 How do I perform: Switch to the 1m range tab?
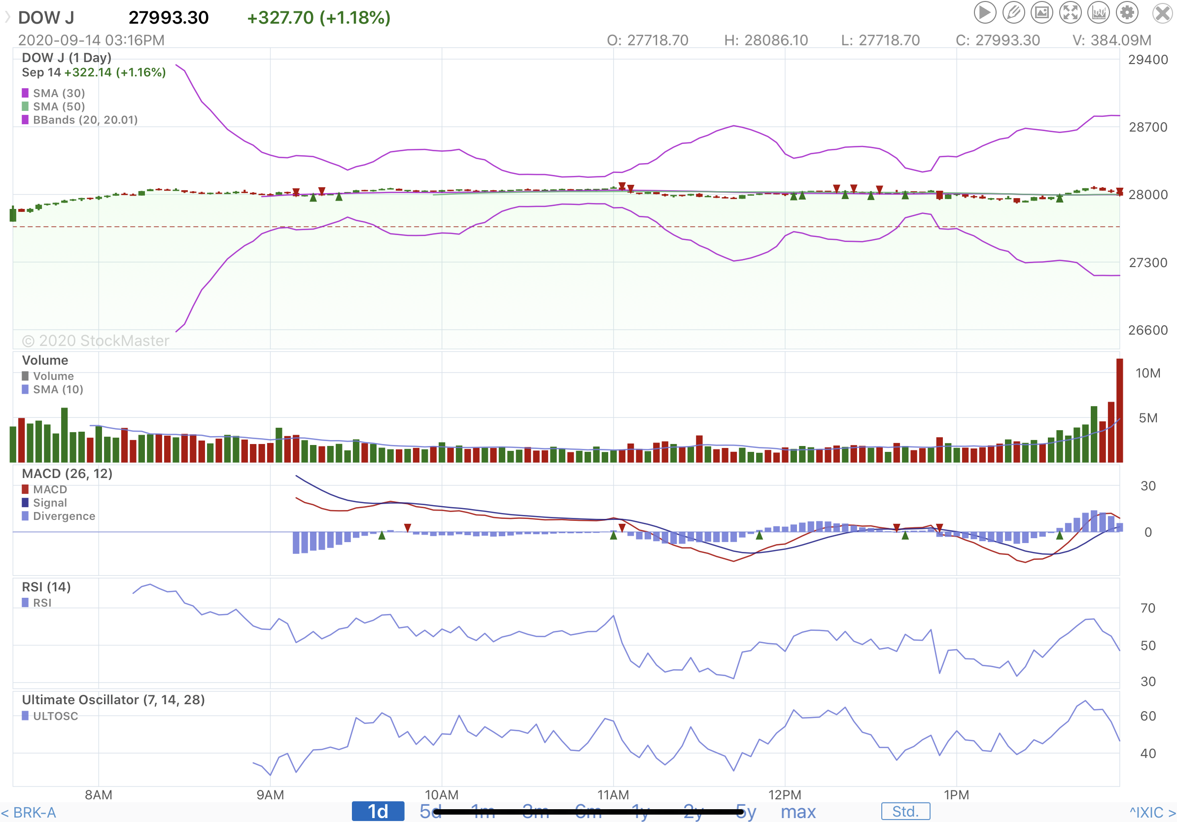pos(483,811)
